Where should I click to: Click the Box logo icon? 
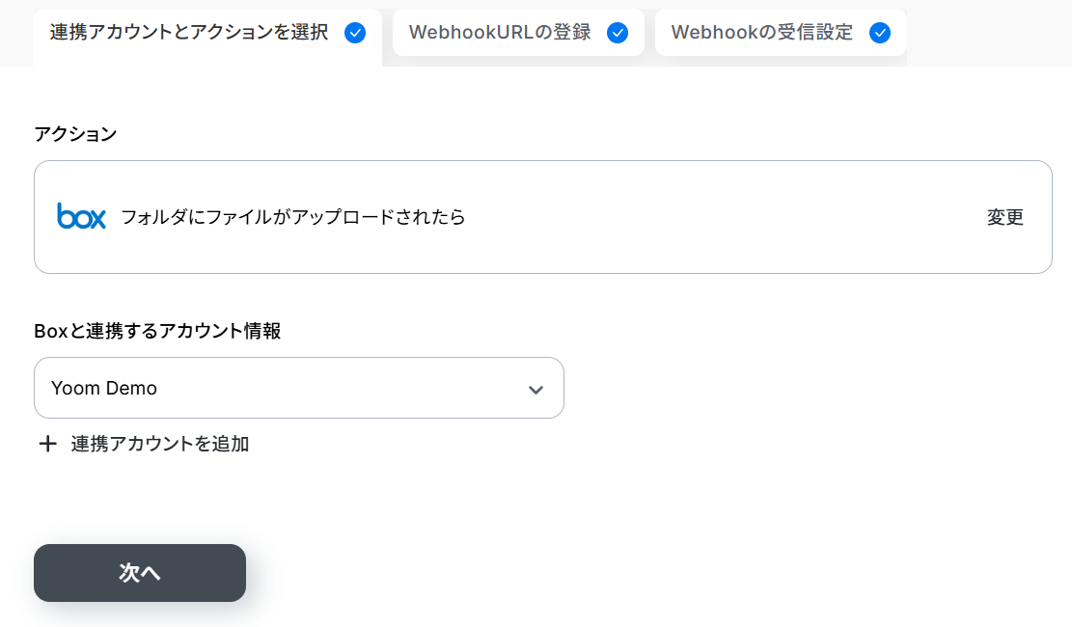click(x=81, y=217)
